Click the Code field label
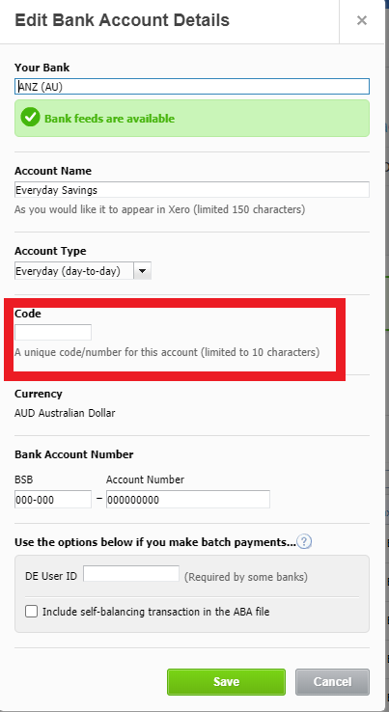Viewport: 389px width, 712px height. [28, 314]
